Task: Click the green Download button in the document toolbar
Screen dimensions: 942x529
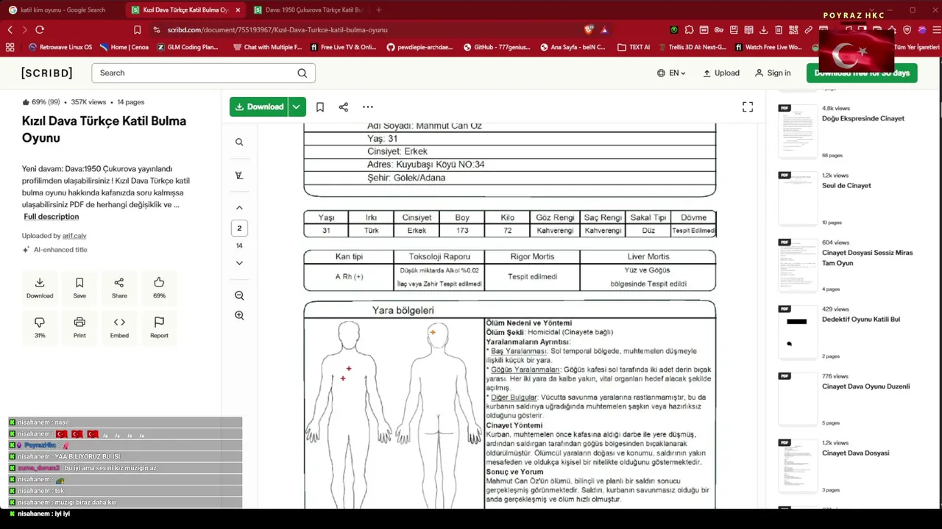Action: pos(258,107)
